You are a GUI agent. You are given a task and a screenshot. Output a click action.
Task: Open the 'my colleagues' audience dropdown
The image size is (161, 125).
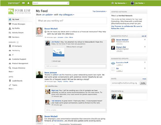coord(66,15)
